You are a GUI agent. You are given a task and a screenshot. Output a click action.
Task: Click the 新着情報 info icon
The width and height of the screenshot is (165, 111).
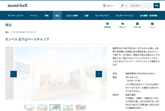pyautogui.click(x=108, y=24)
